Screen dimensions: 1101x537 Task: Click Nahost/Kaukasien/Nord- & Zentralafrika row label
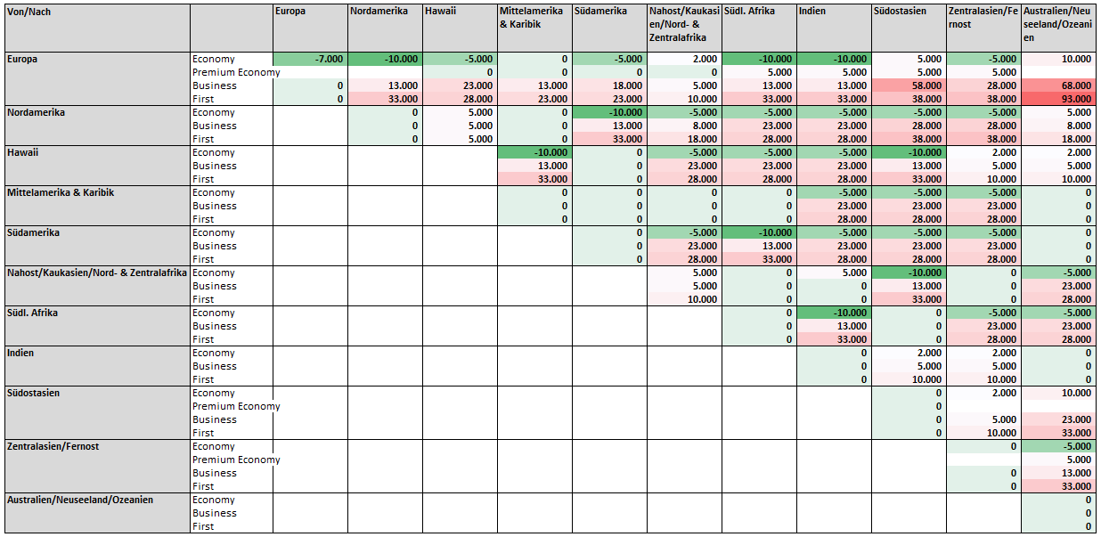(97, 286)
